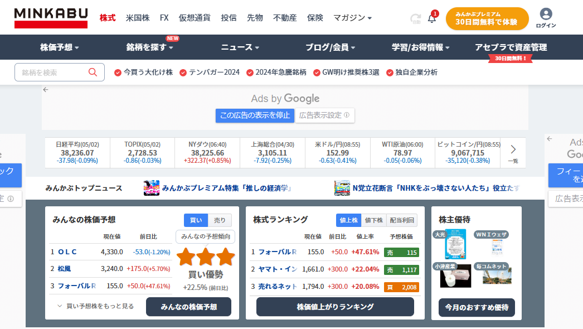The image size is (583, 329).
Task: Click the thumbnail for N党立花断言 news
Action: (342, 188)
